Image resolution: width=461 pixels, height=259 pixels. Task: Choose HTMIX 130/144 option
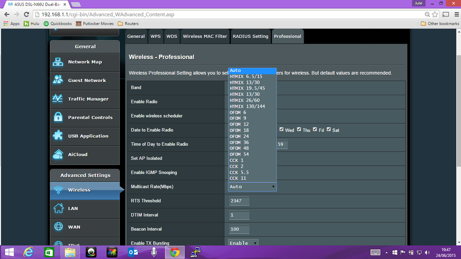(x=252, y=106)
